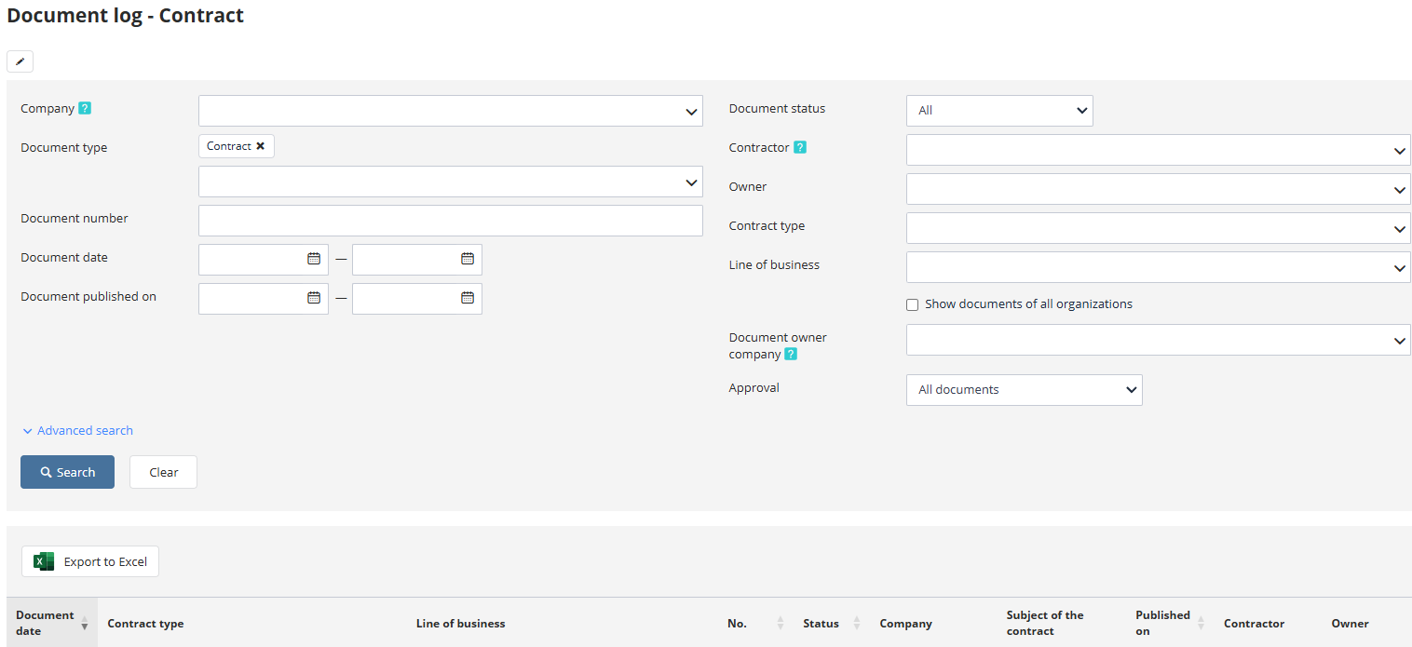Viewport: 1412px width, 647px height.
Task: Click the Company help question mark icon
Action: click(85, 109)
